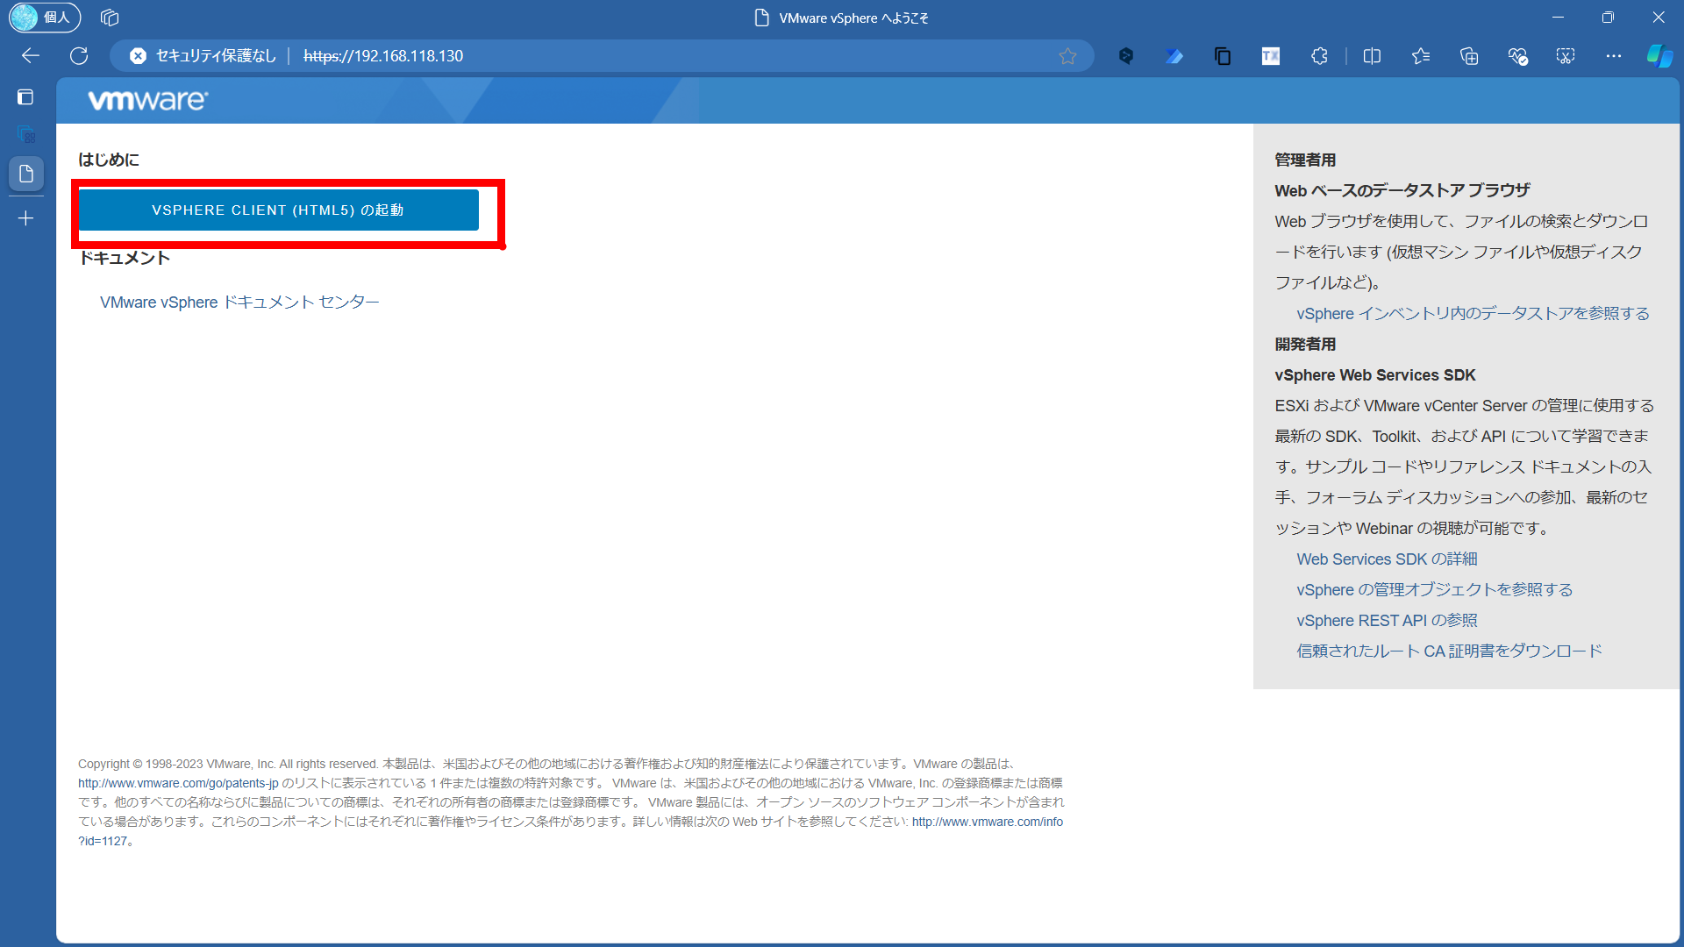Click the vmware logo in the header
The image size is (1684, 947).
147,101
